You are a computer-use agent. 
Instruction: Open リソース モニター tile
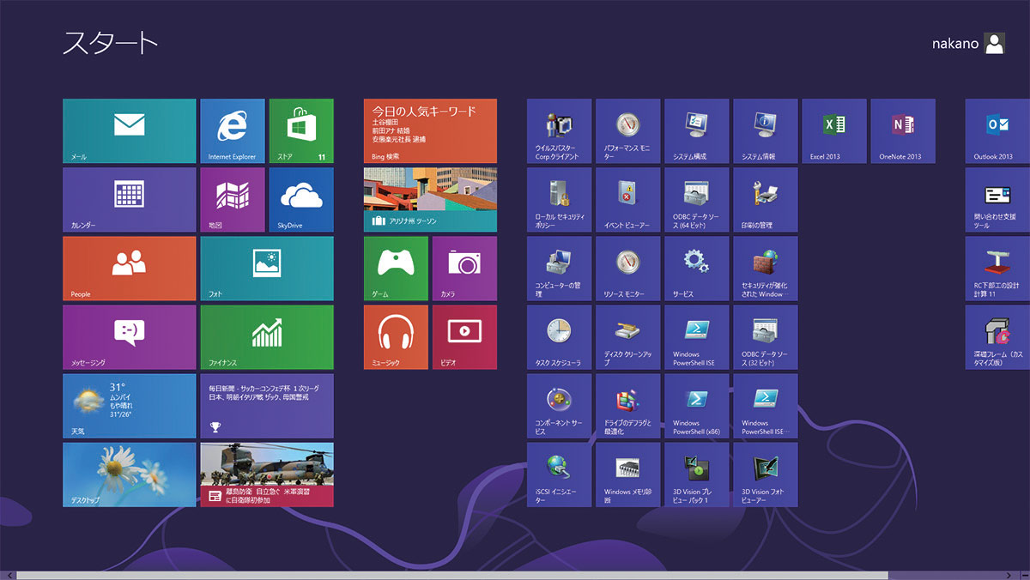628,268
